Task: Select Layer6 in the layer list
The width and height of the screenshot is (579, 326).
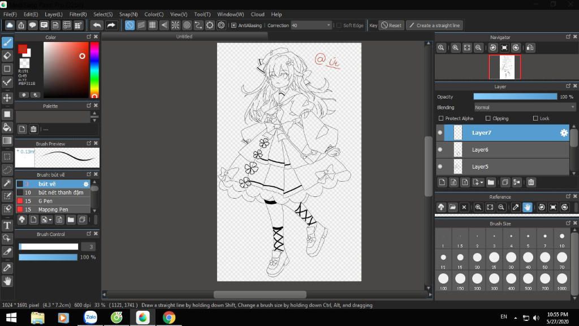Action: point(503,149)
